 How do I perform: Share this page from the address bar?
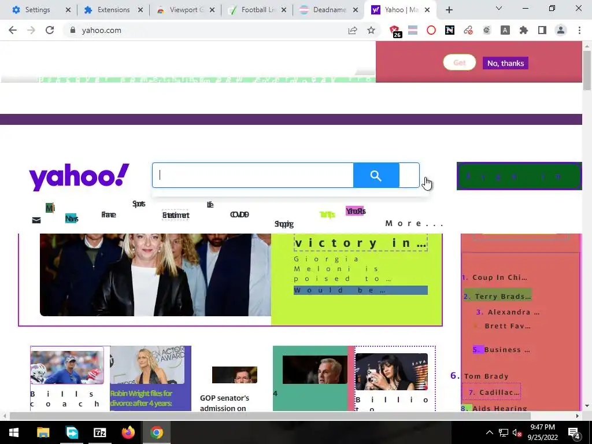353,30
